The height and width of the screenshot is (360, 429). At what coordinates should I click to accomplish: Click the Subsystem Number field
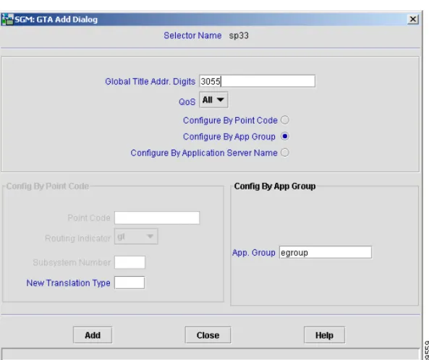[129, 262]
